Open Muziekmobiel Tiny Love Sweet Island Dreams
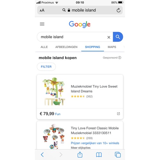This screenshot has width=160, height=160. point(94,89)
